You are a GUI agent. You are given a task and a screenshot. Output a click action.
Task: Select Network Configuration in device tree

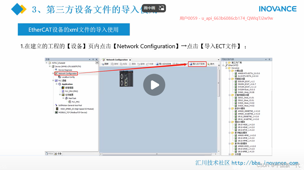66,74
